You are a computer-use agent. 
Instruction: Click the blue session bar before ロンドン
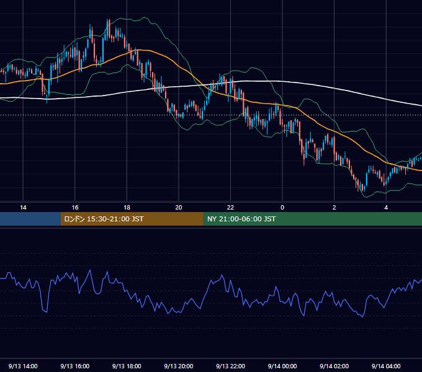30,219
